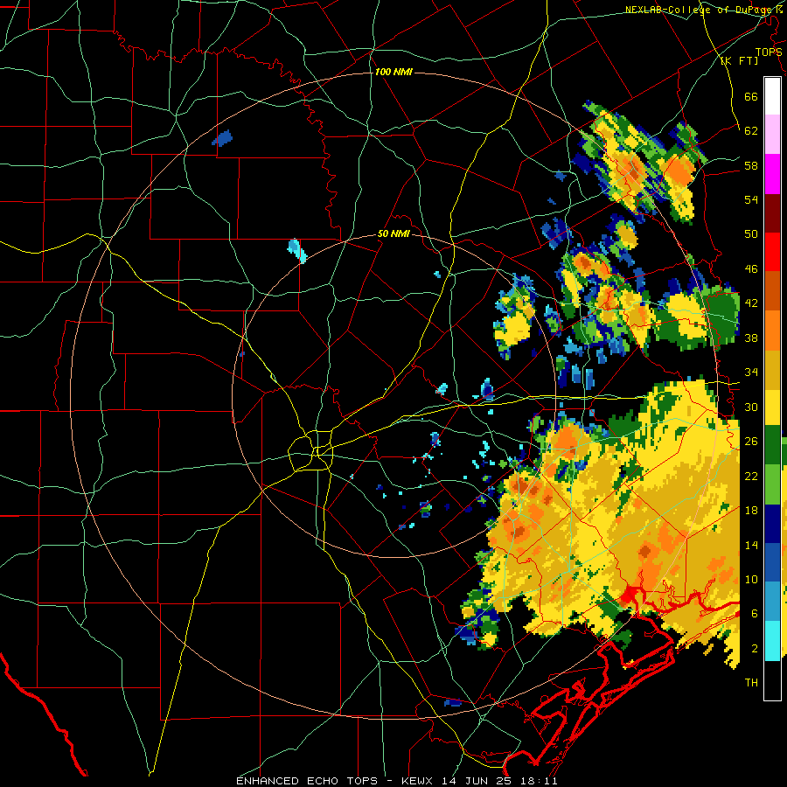Image resolution: width=787 pixels, height=787 pixels.
Task: Pick the dark red legend swatch near 54
Action: click(772, 214)
